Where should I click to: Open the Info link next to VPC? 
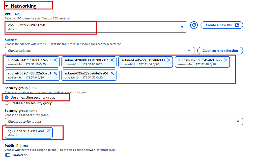pos(18,14)
